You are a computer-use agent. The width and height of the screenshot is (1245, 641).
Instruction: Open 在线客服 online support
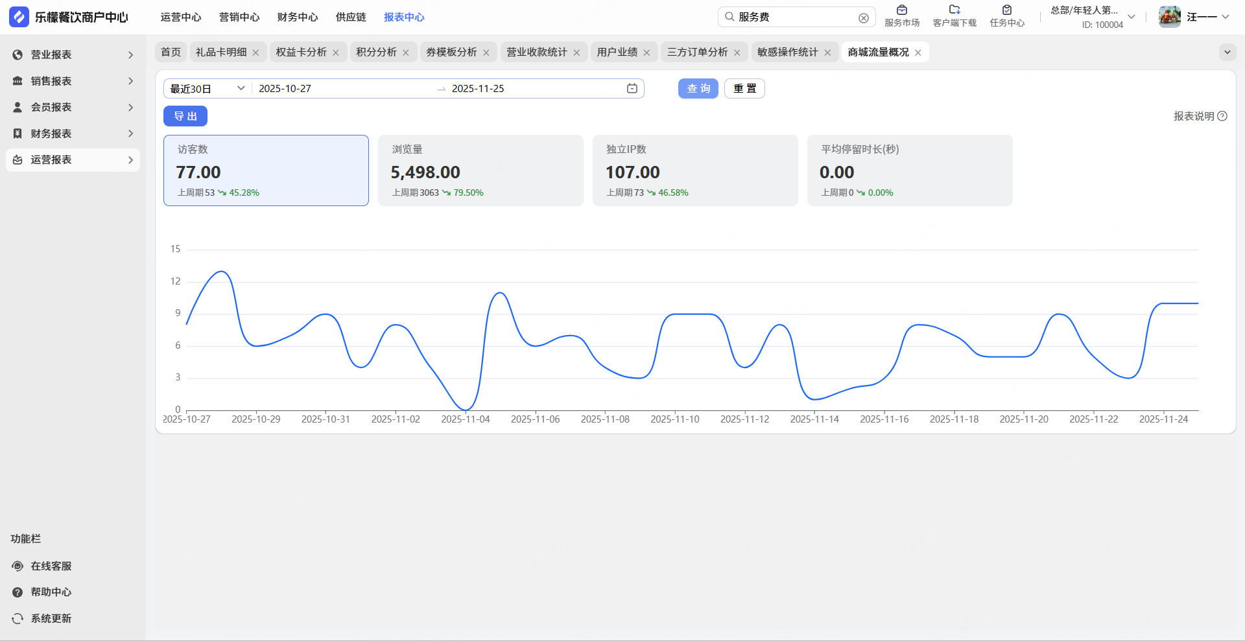tap(51, 566)
